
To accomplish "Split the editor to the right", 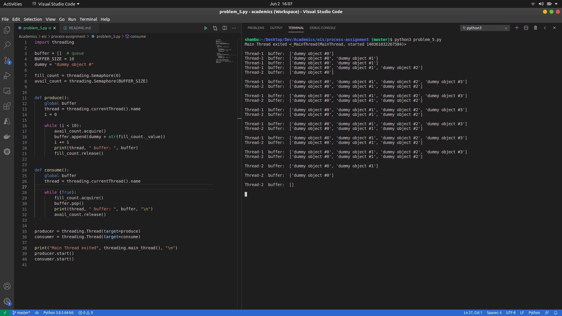I will 225,28.
